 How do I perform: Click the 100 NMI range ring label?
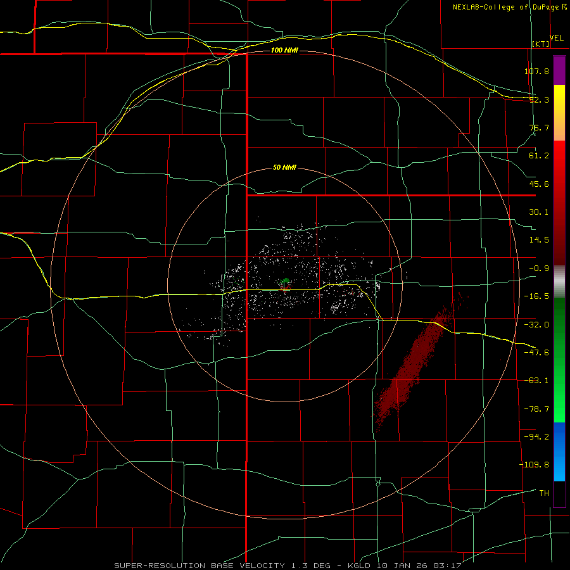coord(284,50)
